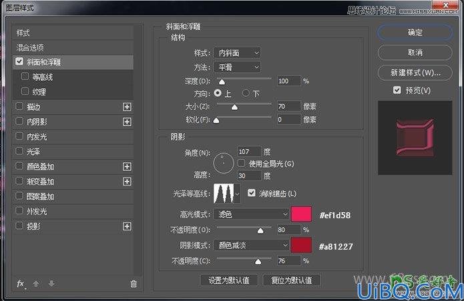Click the Size (大小) slider handle
The height and width of the screenshot is (301, 464).
(x=234, y=107)
